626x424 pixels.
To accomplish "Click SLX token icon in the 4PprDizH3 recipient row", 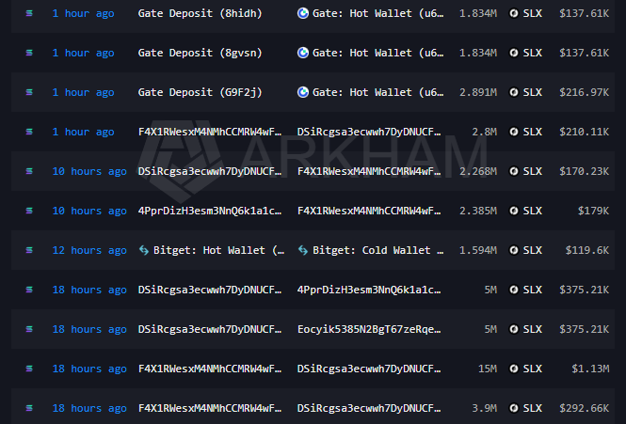I will pyautogui.click(x=514, y=290).
